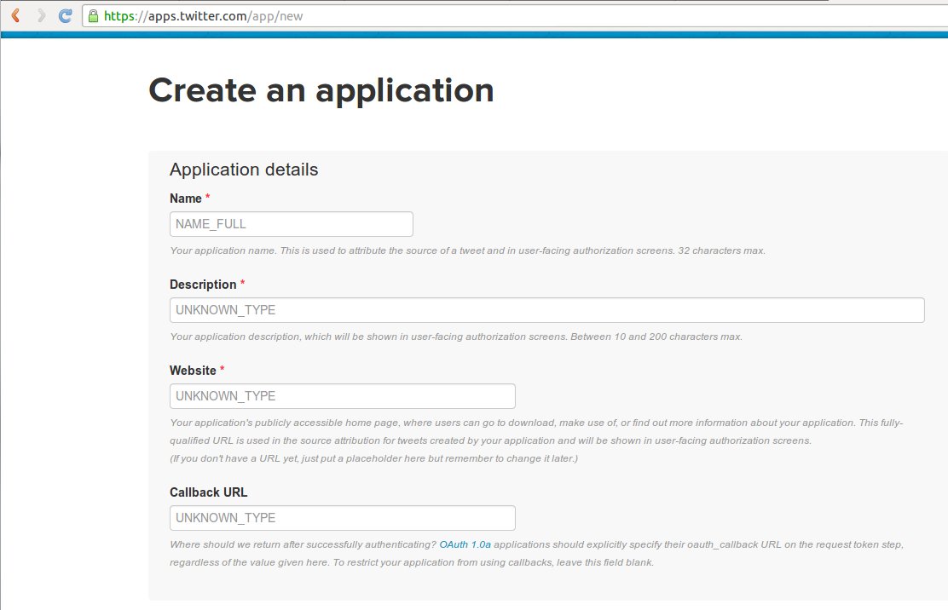
Task: Click the 'Description' field label
Action: pyautogui.click(x=203, y=285)
